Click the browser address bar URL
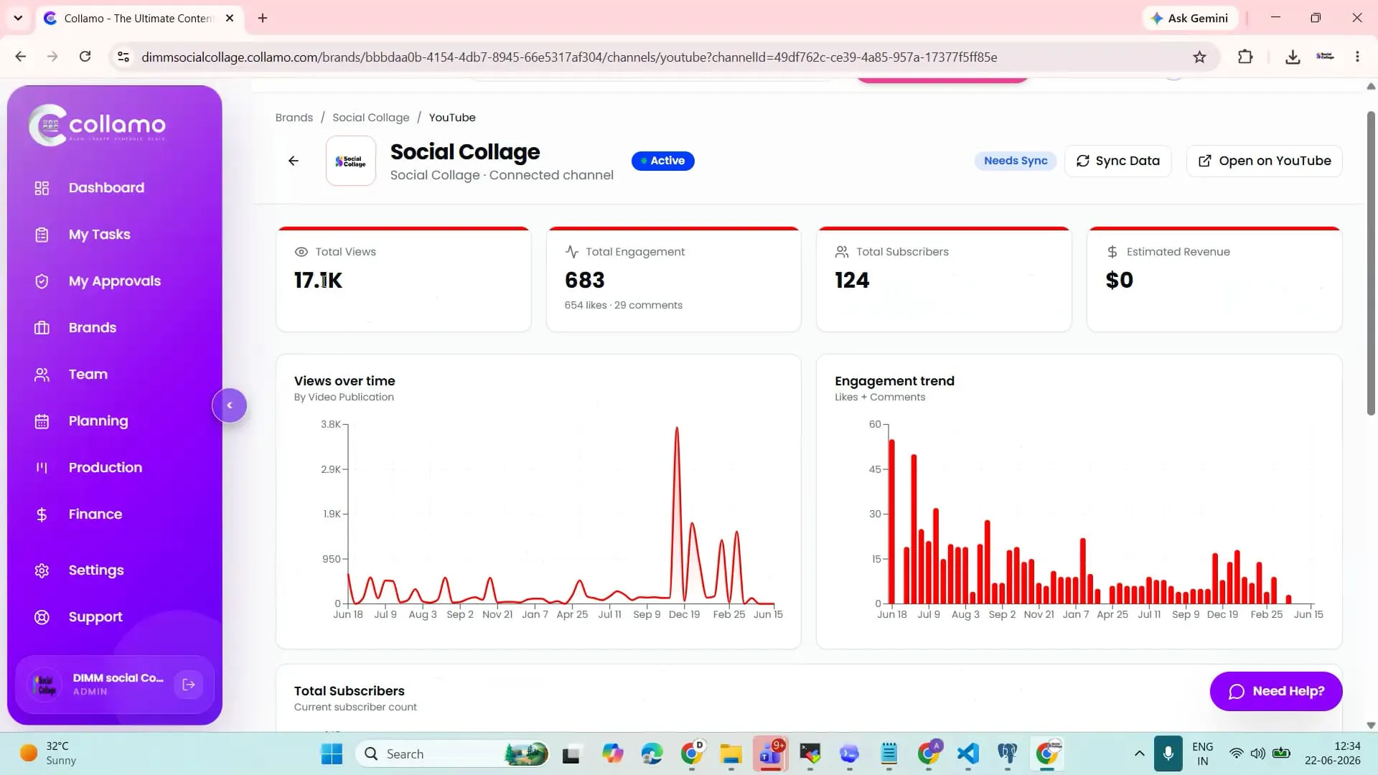Screen dimensions: 1378x775 569,57
